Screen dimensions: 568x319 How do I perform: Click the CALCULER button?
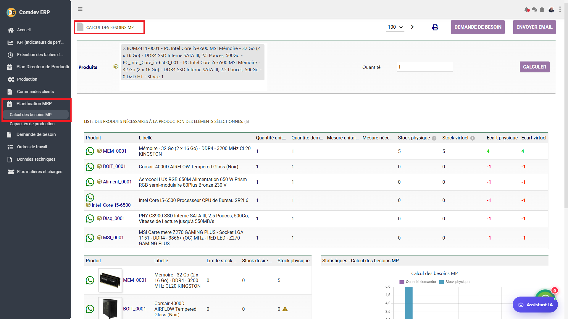[x=535, y=67]
